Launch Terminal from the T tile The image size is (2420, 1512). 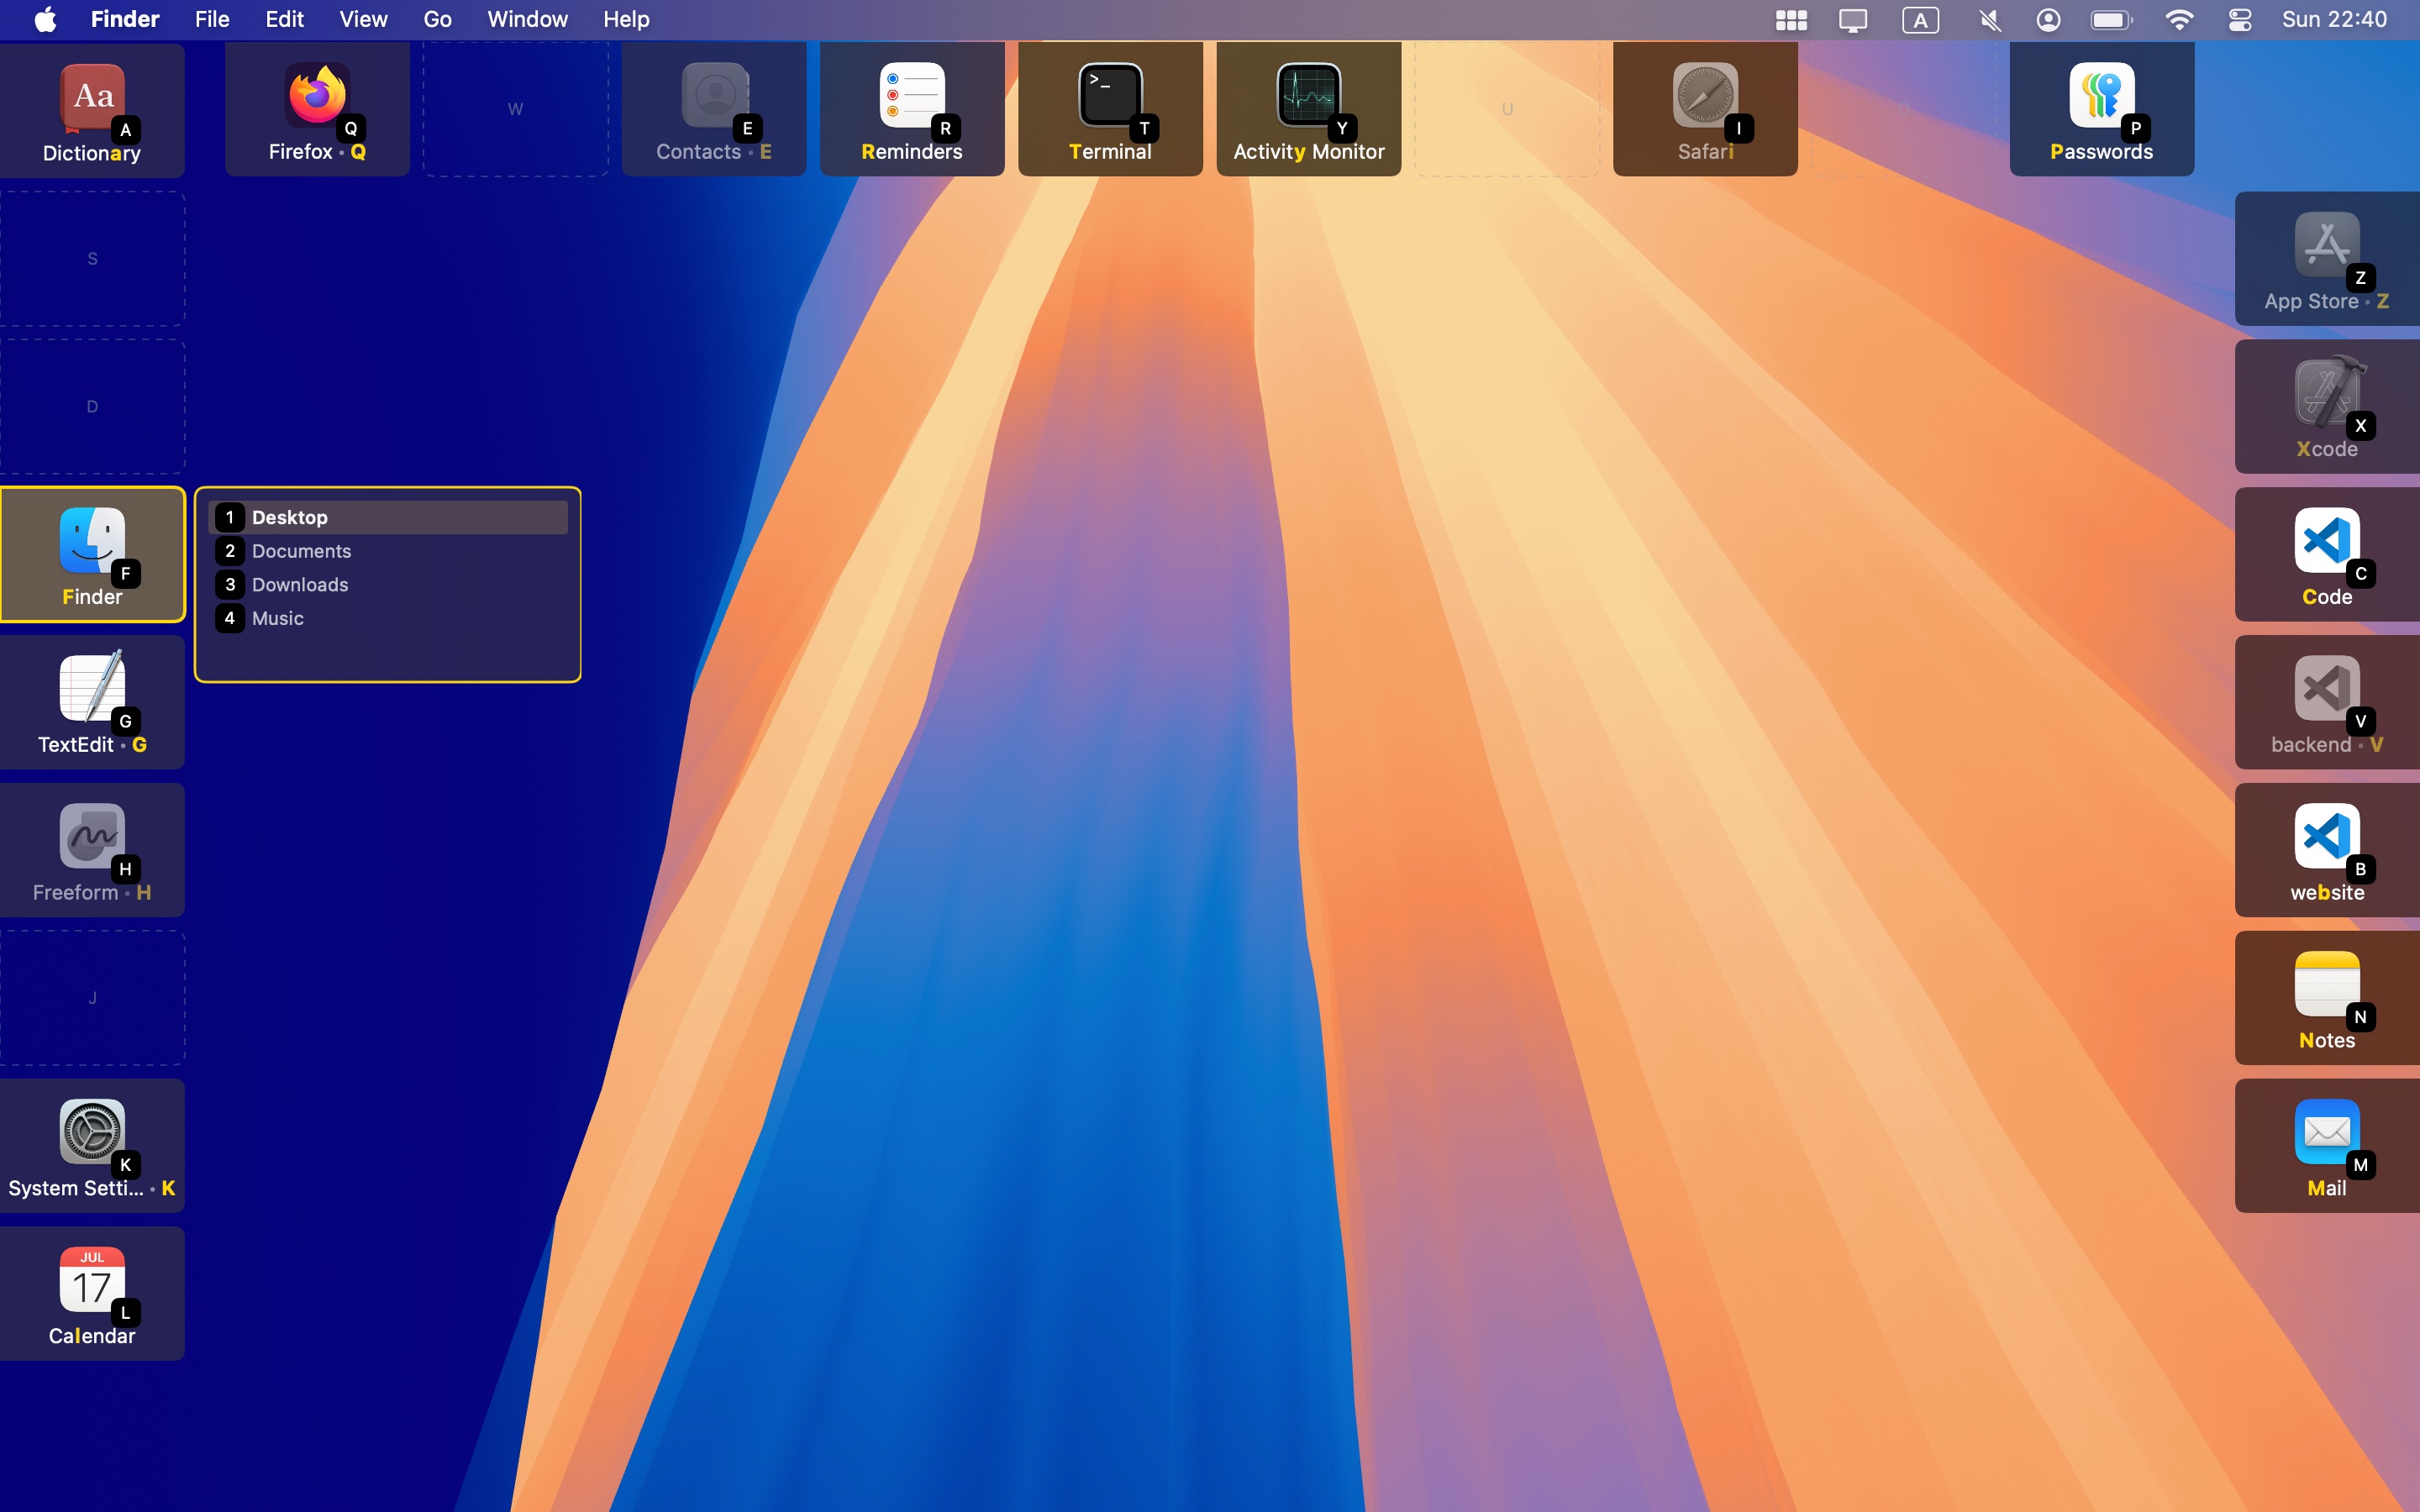(1110, 109)
